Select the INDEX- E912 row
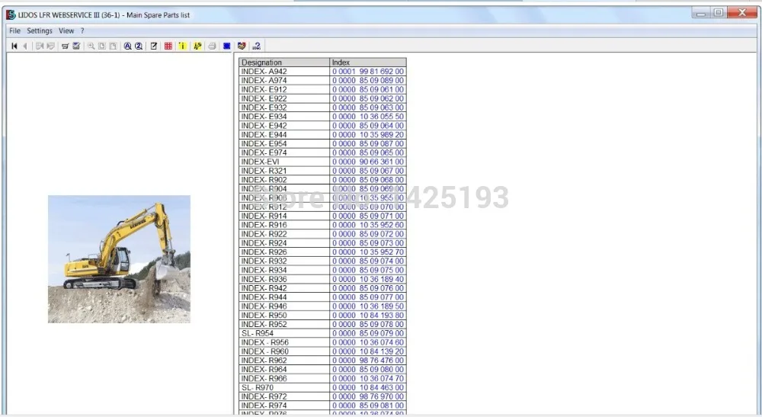The width and height of the screenshot is (762, 417). click(322, 89)
